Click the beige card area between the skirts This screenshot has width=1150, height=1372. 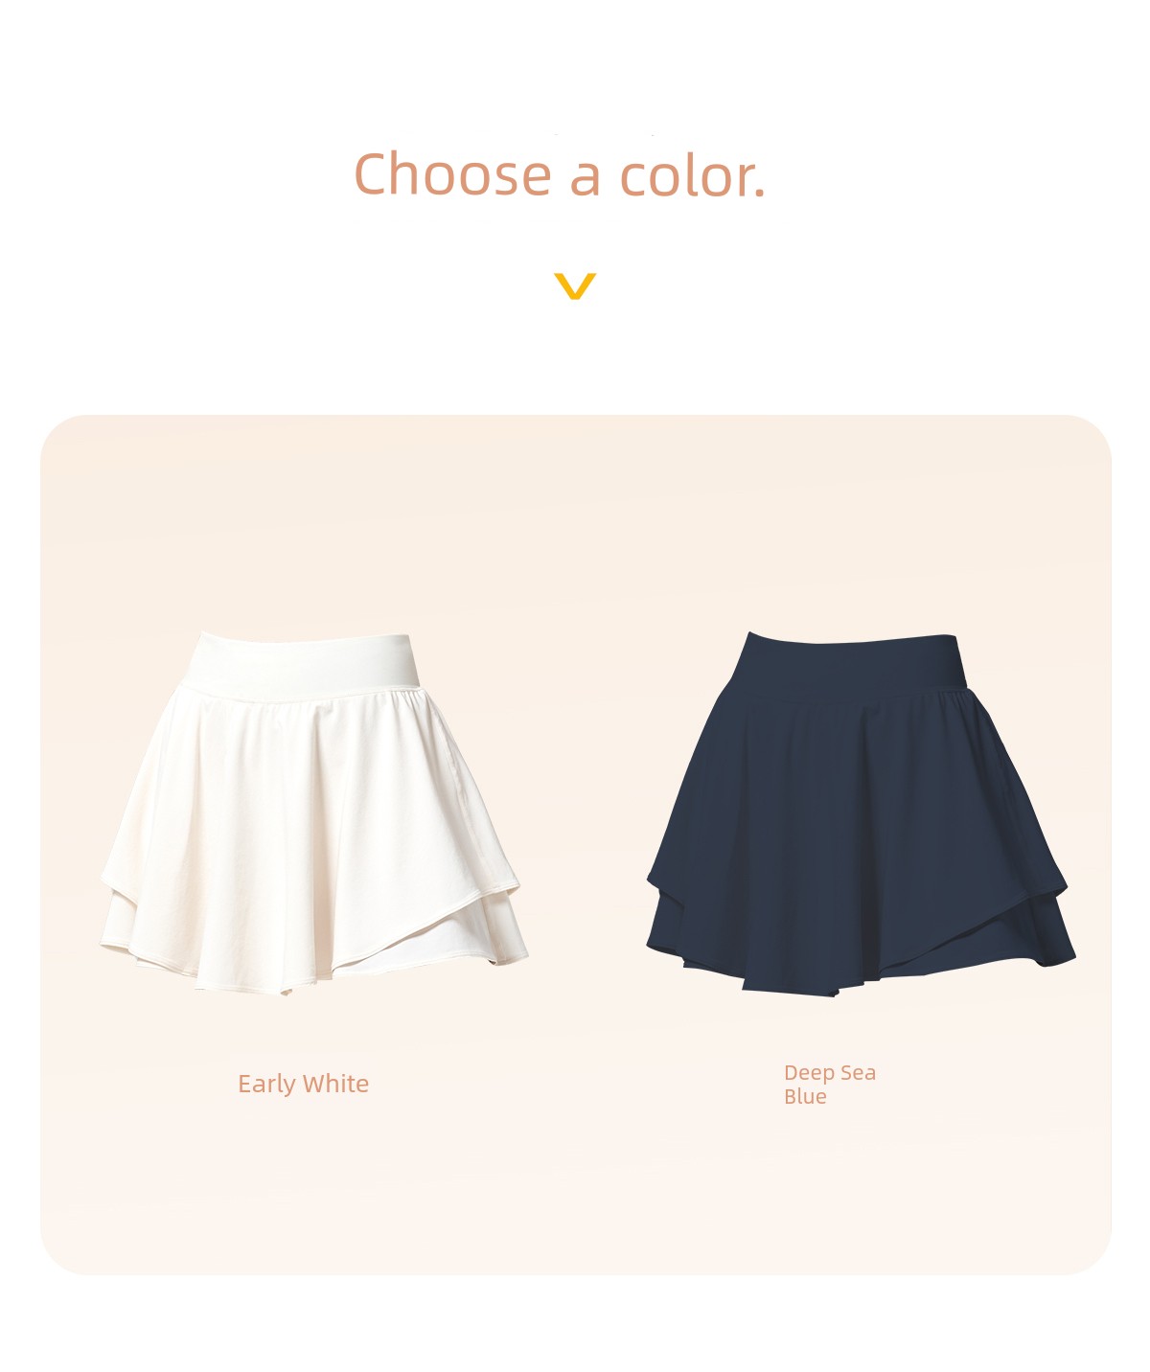(586, 814)
